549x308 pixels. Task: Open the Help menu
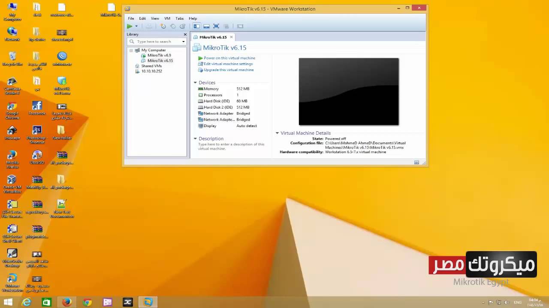click(193, 18)
